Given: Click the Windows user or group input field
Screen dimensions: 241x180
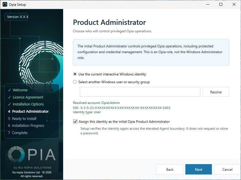Looking at the screenshot, I should click(x=140, y=92).
